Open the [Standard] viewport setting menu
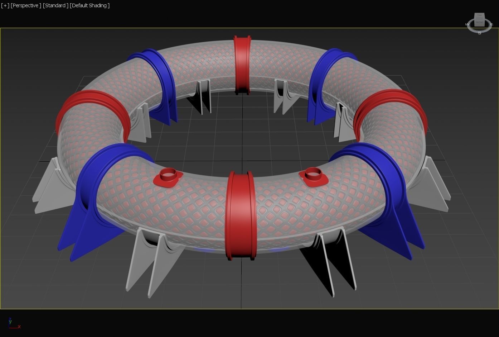The width and height of the screenshot is (499, 337). pyautogui.click(x=55, y=5)
